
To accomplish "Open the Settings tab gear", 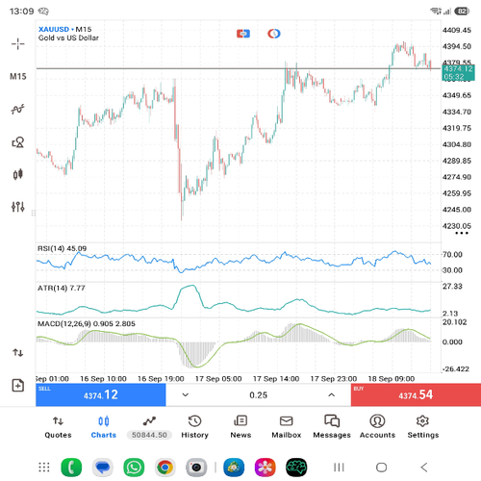I will (x=423, y=427).
